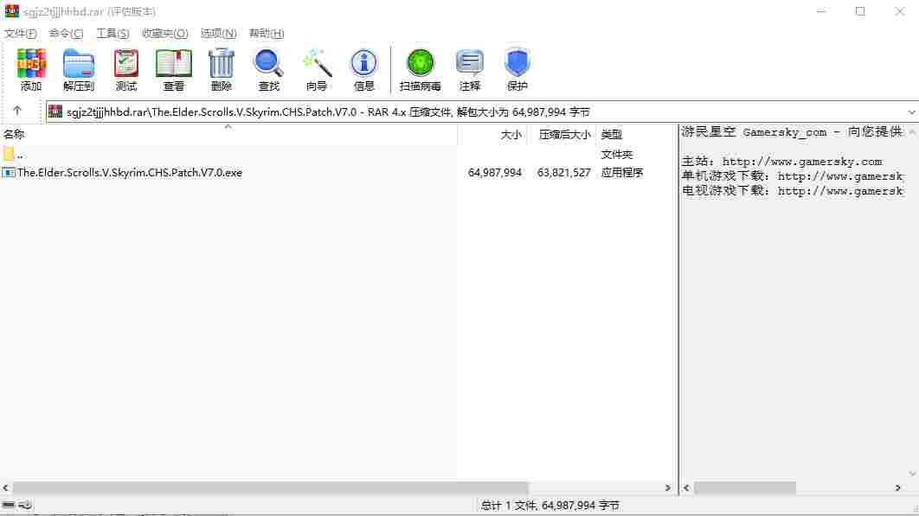The height and width of the screenshot is (516, 919).
Task: Click 单机游戏下载 line in comment pane
Action: 793,176
